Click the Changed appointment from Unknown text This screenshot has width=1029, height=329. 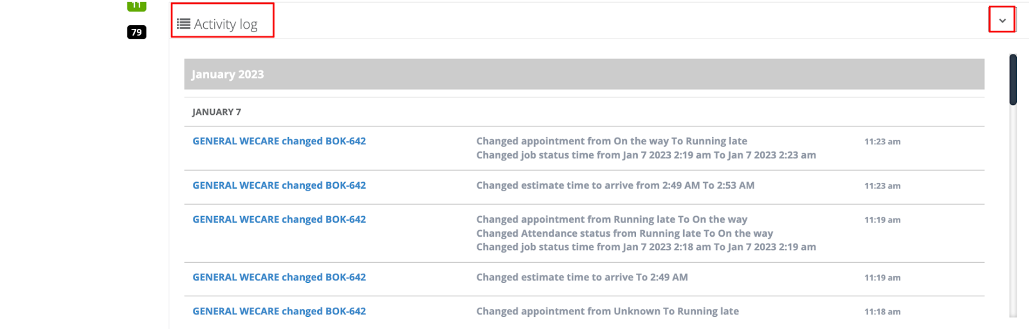point(607,311)
